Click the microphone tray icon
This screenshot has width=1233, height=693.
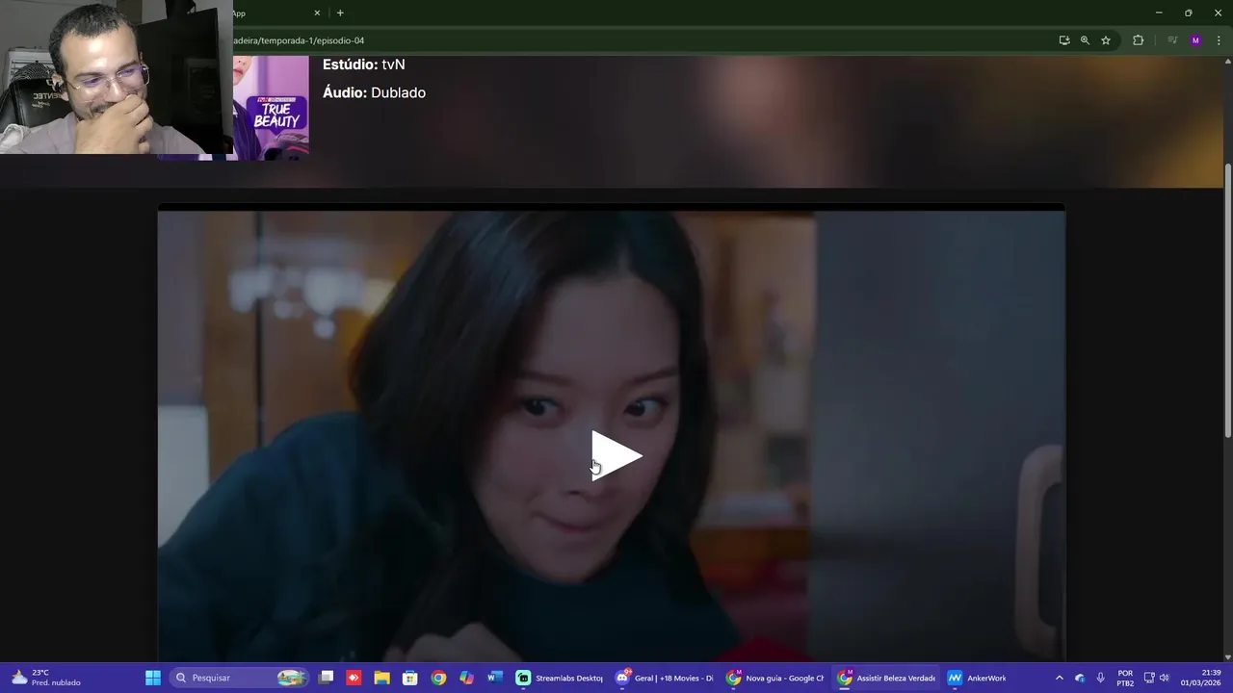[1100, 678]
